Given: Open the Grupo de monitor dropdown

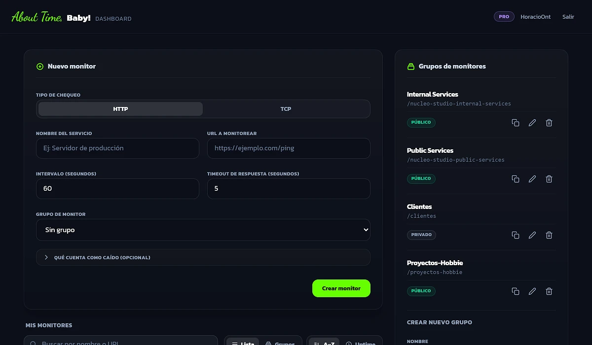Looking at the screenshot, I should click(203, 230).
